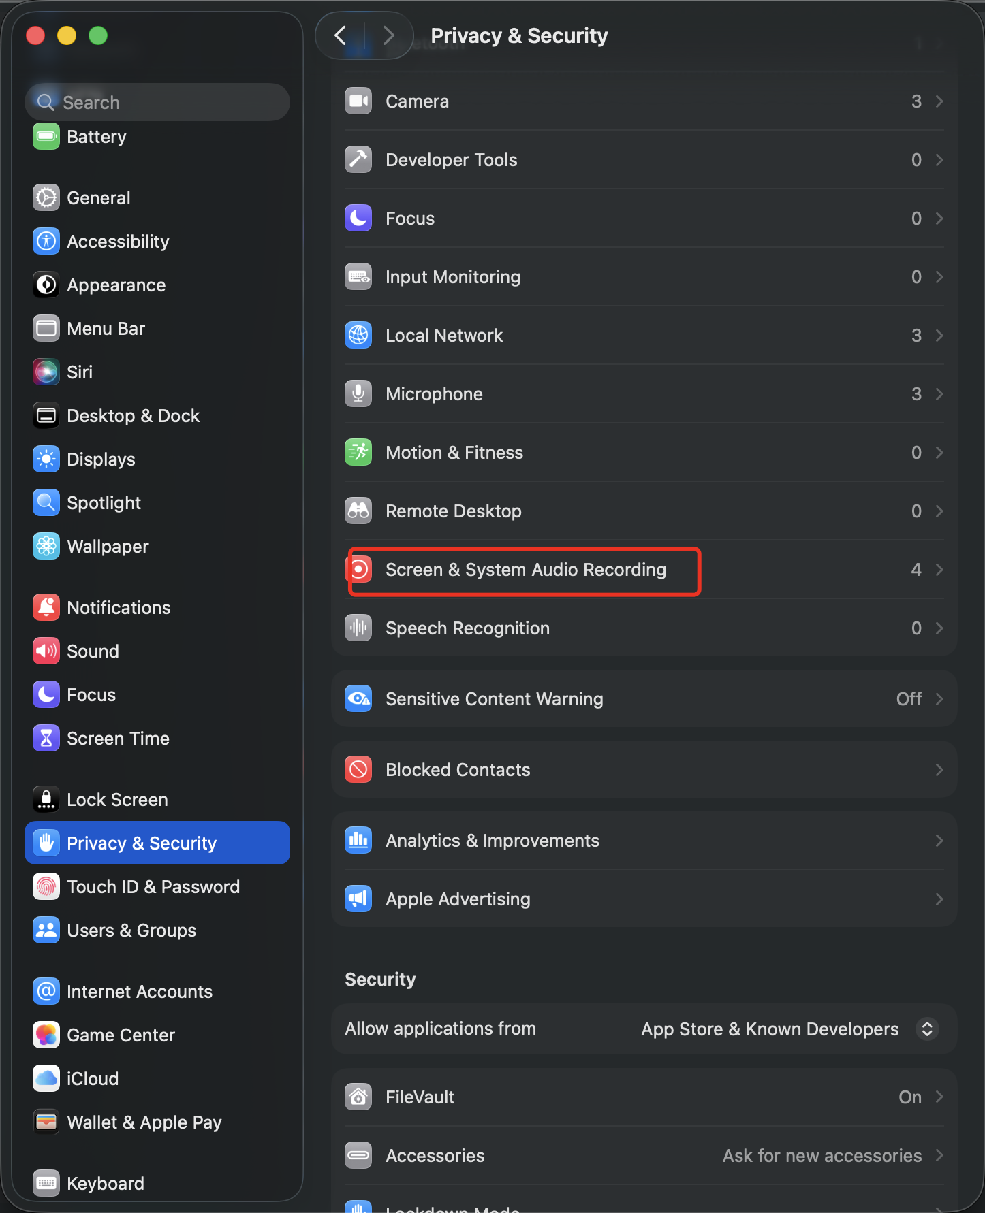Click the Apple Advertising megaphone icon
Image resolution: width=985 pixels, height=1213 pixels.
358,899
